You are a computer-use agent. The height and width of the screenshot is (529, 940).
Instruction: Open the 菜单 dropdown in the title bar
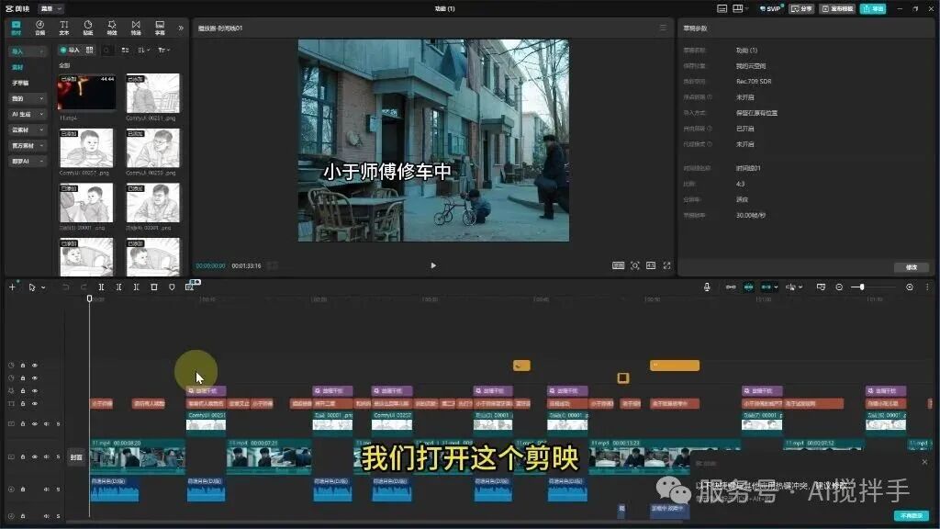[50, 8]
